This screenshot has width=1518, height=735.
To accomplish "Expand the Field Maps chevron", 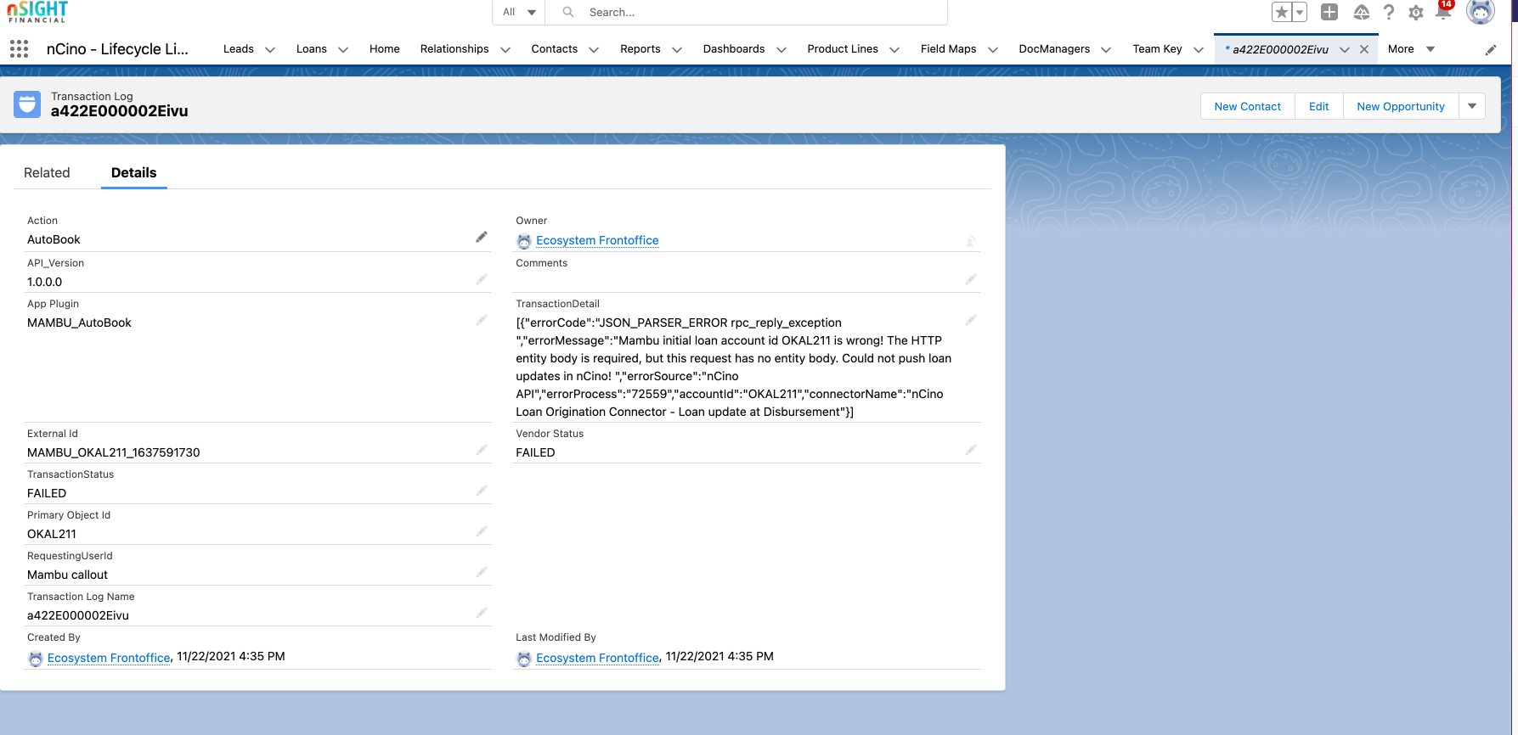I will click(993, 50).
